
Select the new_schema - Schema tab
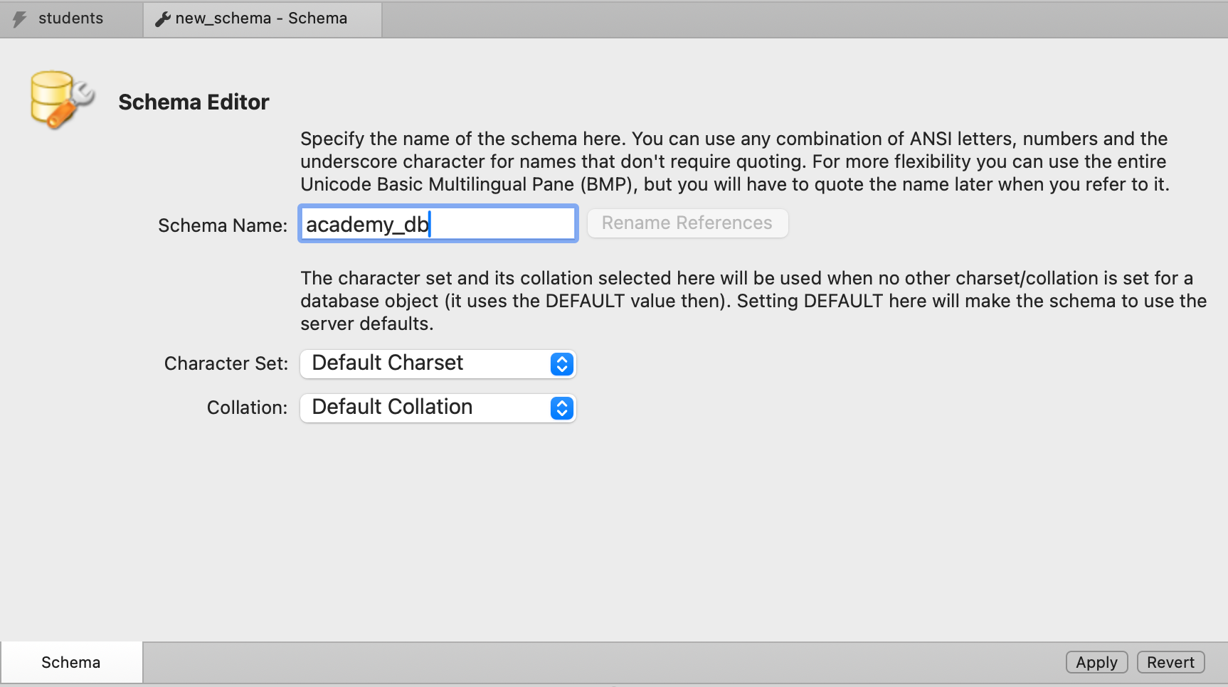[261, 18]
